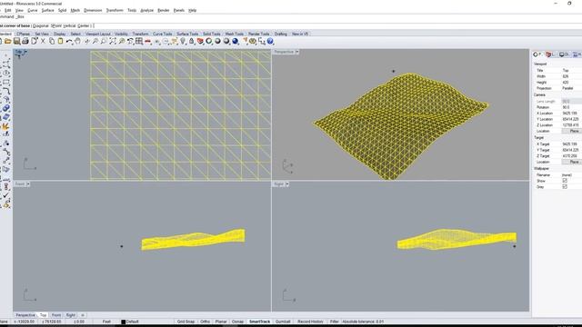582x327 pixels.
Task: Switch to Mesh Tools toolbar tab
Action: pos(235,34)
